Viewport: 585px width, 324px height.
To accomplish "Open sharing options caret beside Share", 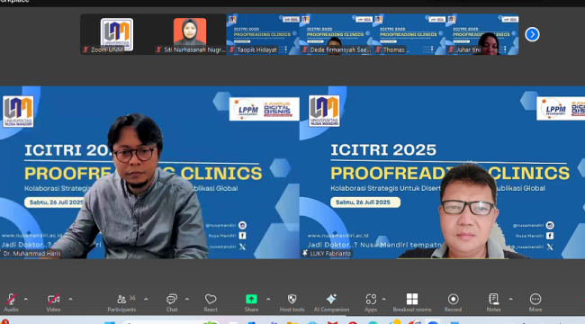I will (268, 299).
